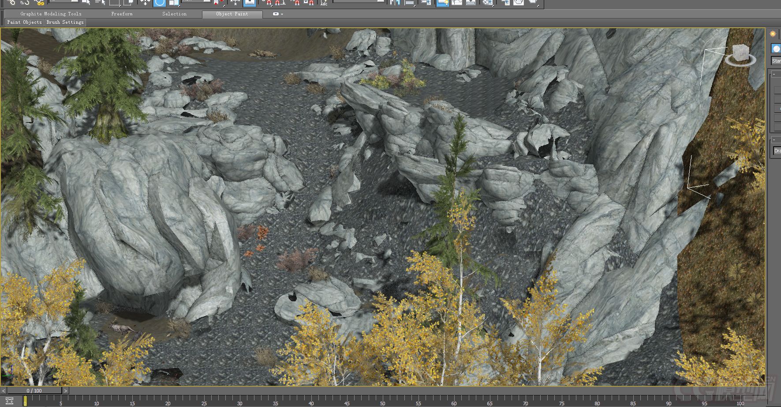781x407 pixels.
Task: Click the Render Production teapot icon
Action: pos(533,2)
